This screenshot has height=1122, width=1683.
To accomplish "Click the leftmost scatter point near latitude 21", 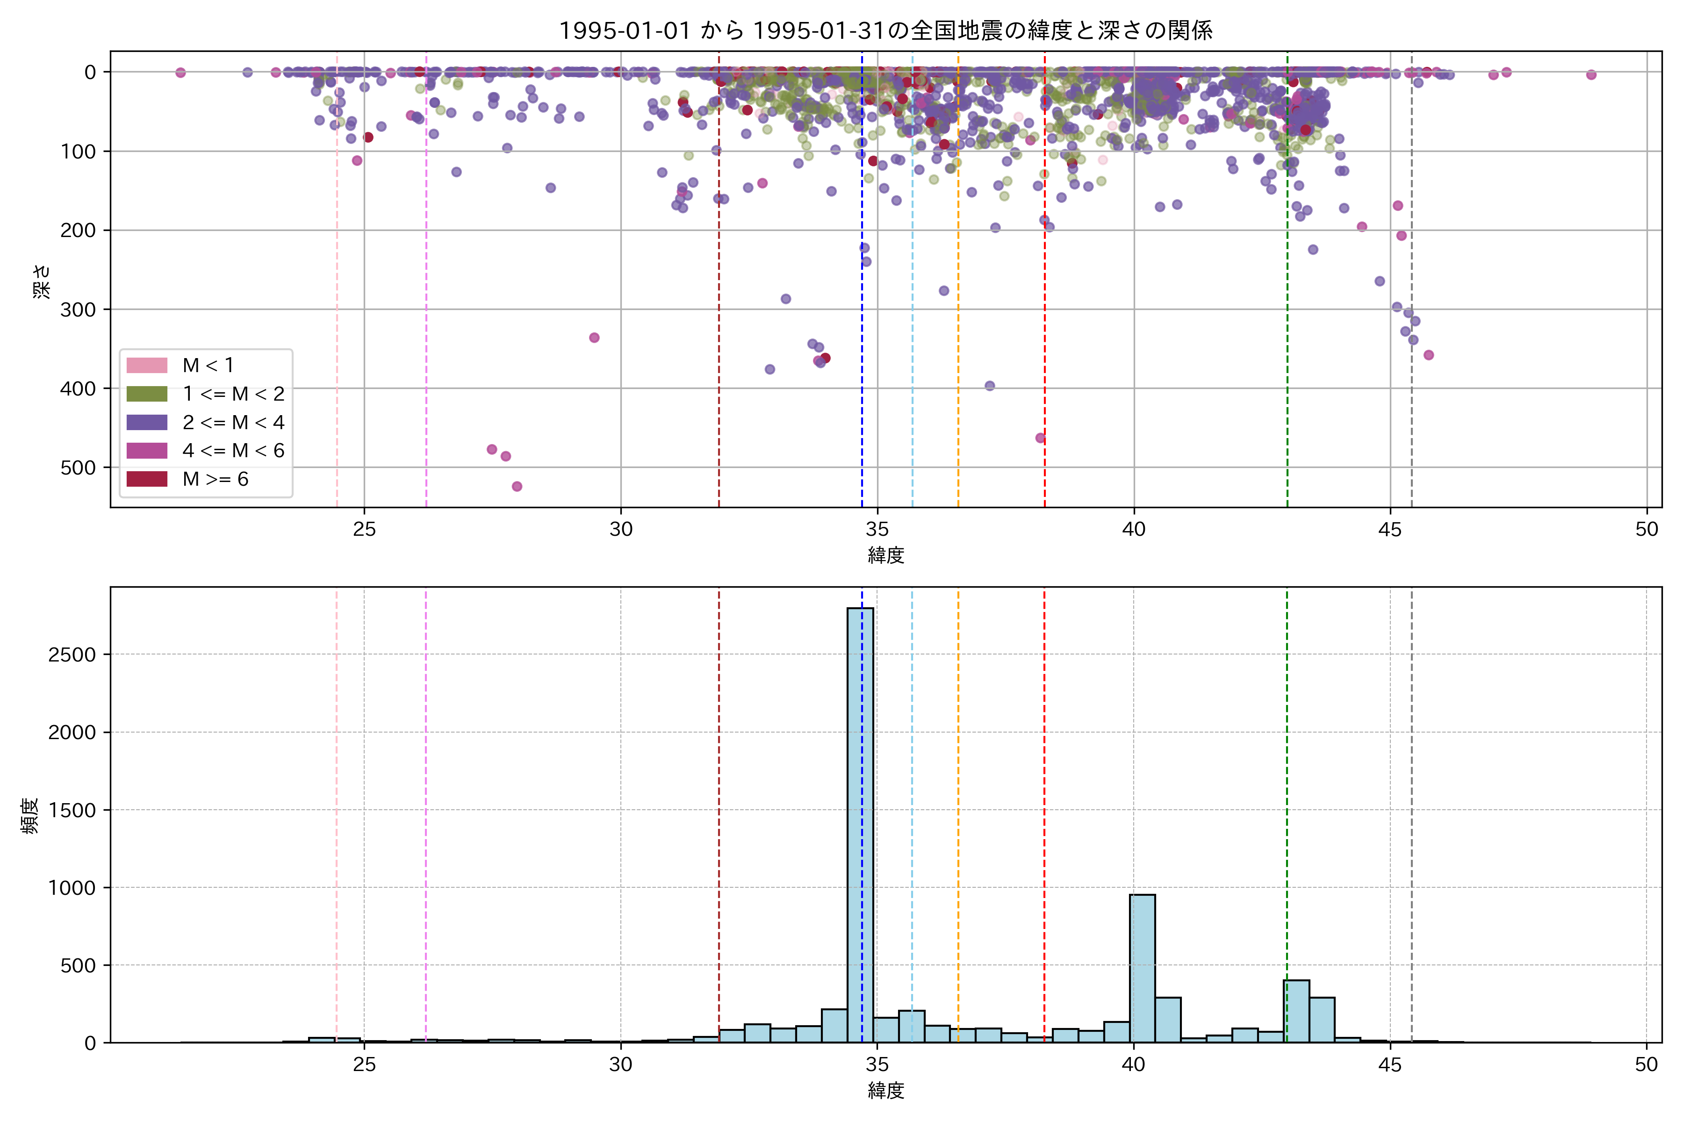I will pos(180,72).
